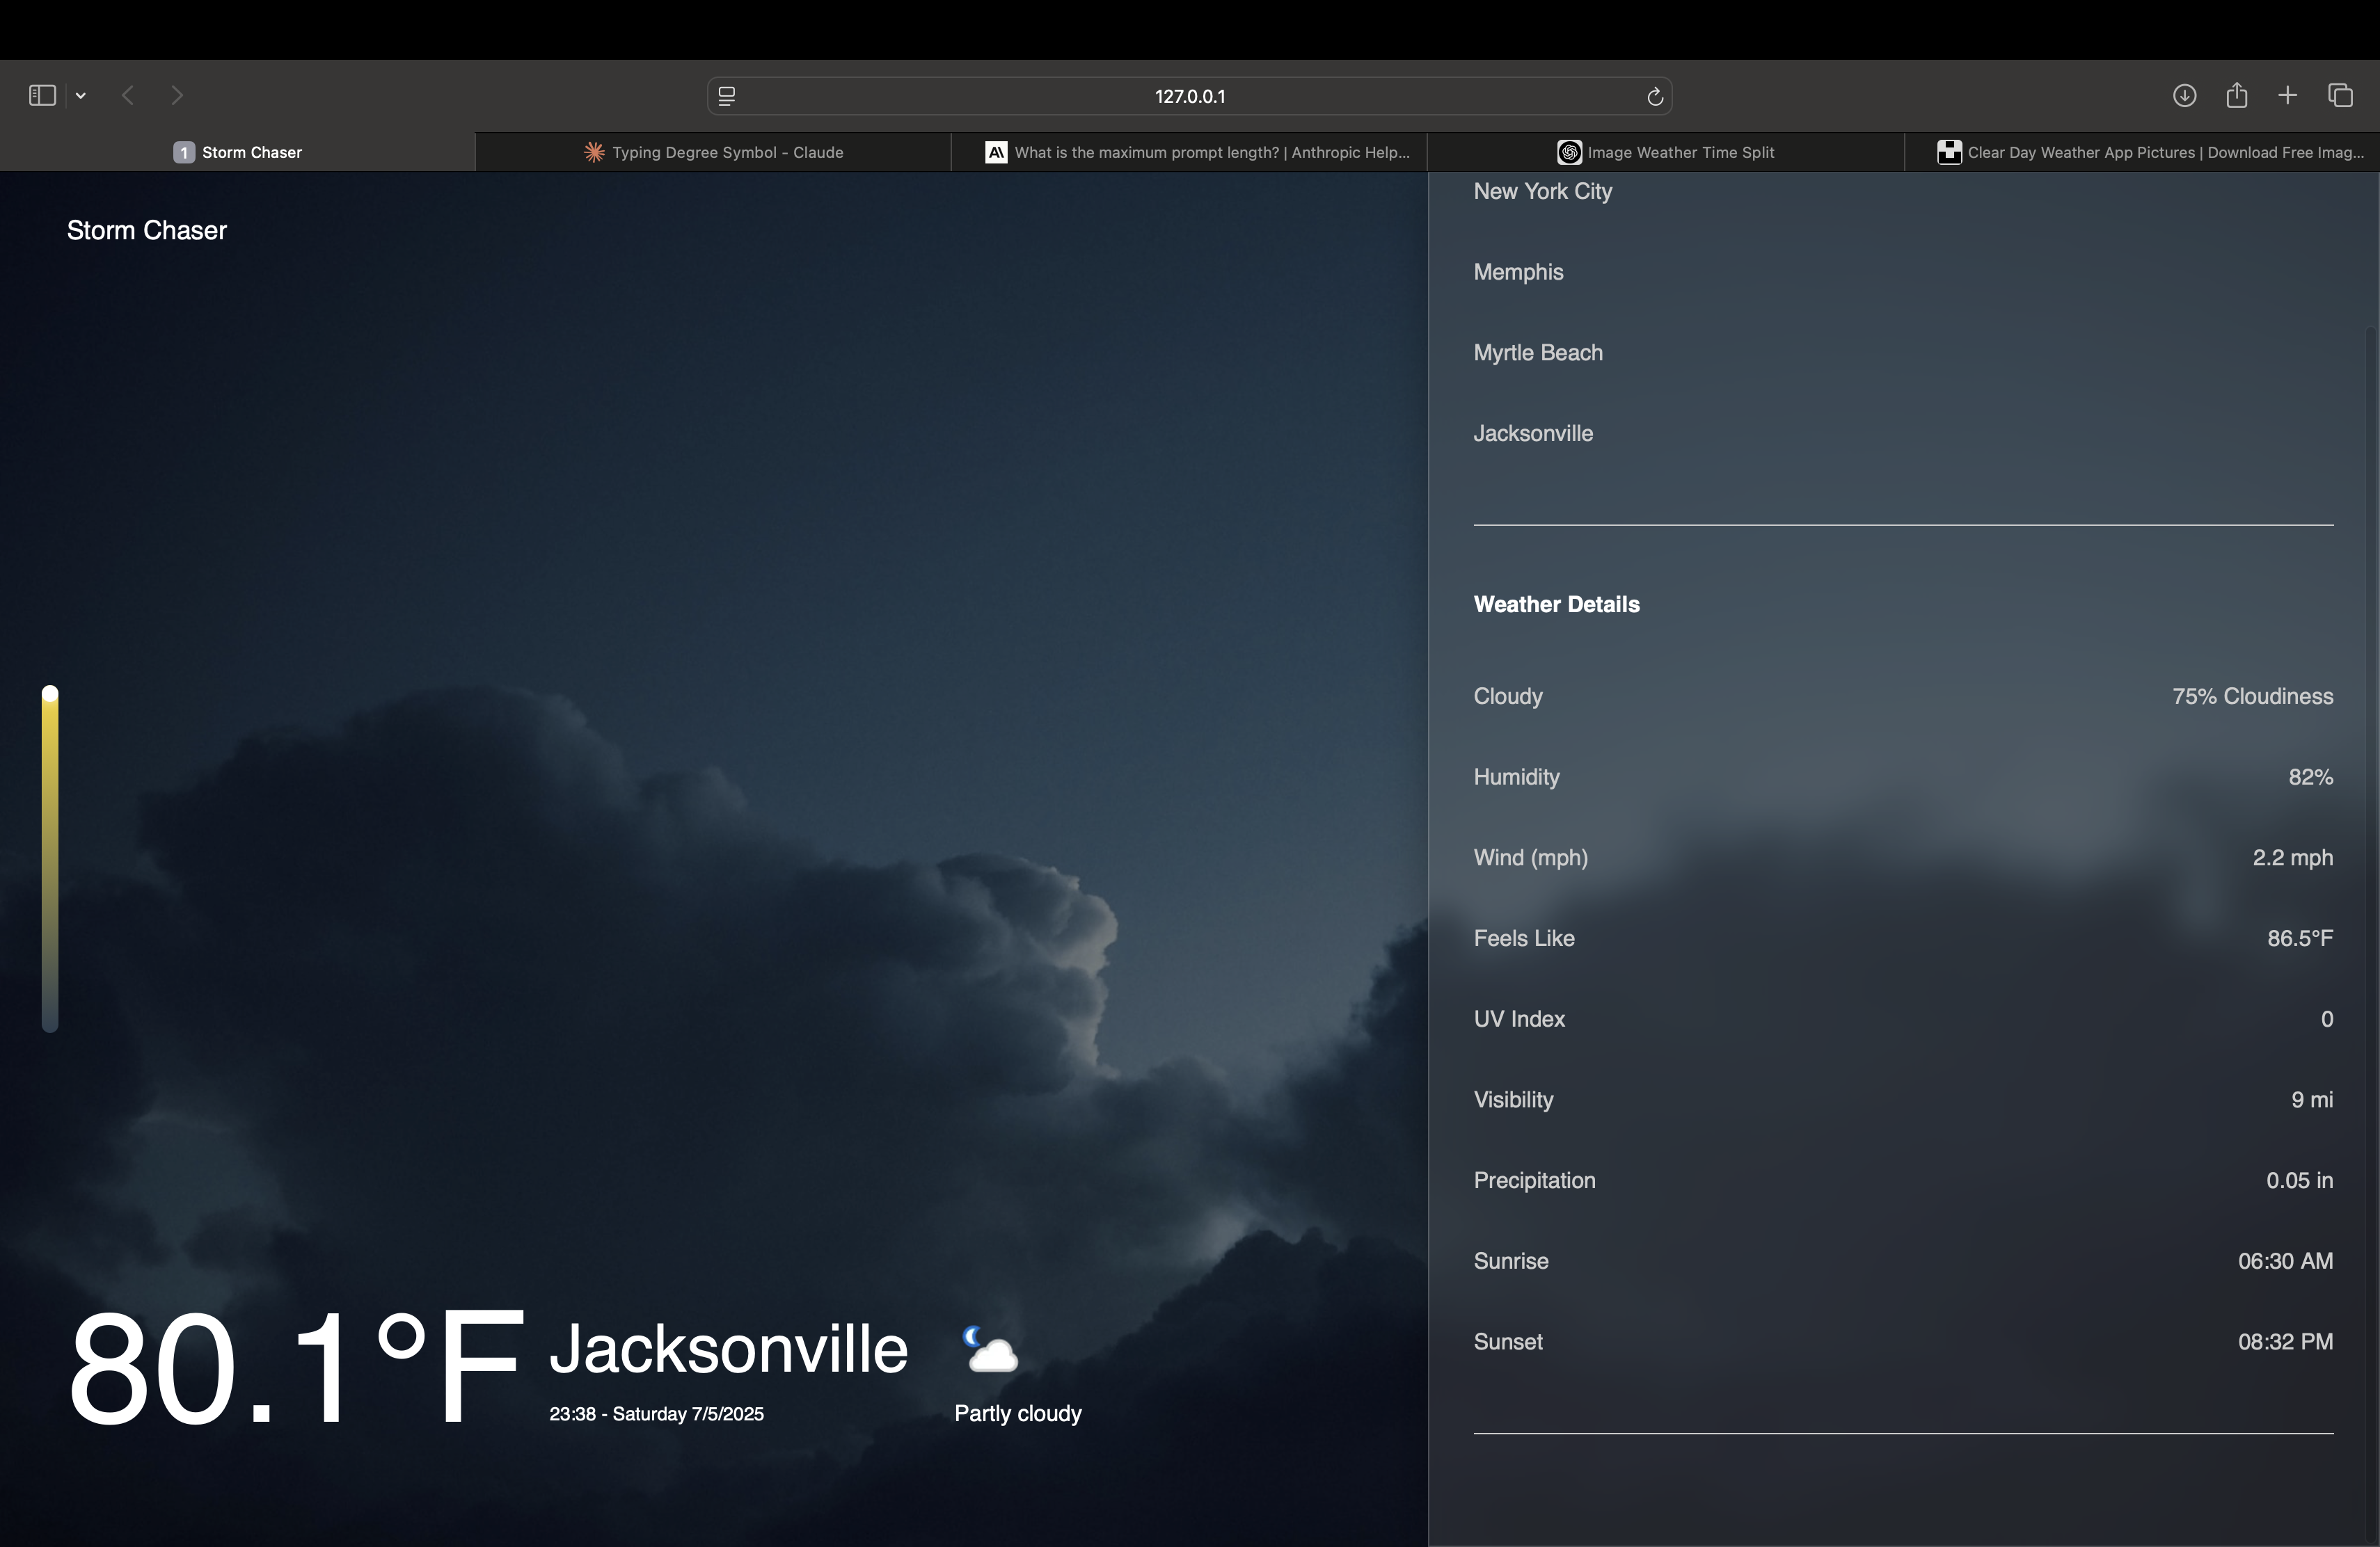Open a new tab with the plus icon
The image size is (2380, 1547).
pos(2287,95)
